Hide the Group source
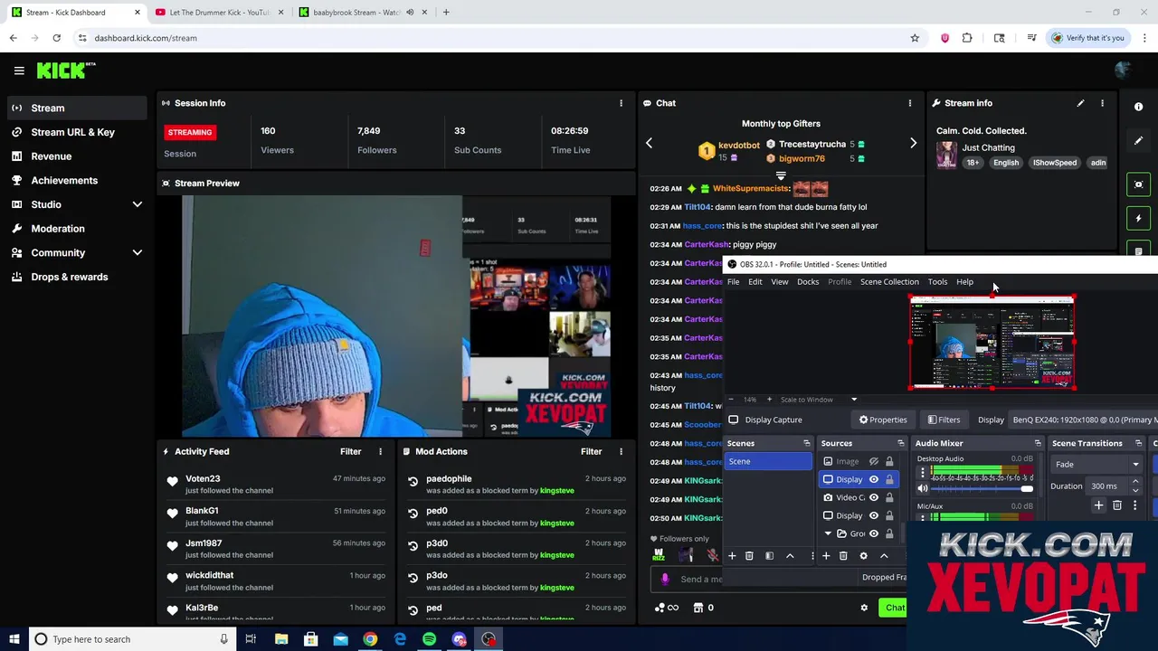This screenshot has height=651, width=1158. pos(874,533)
